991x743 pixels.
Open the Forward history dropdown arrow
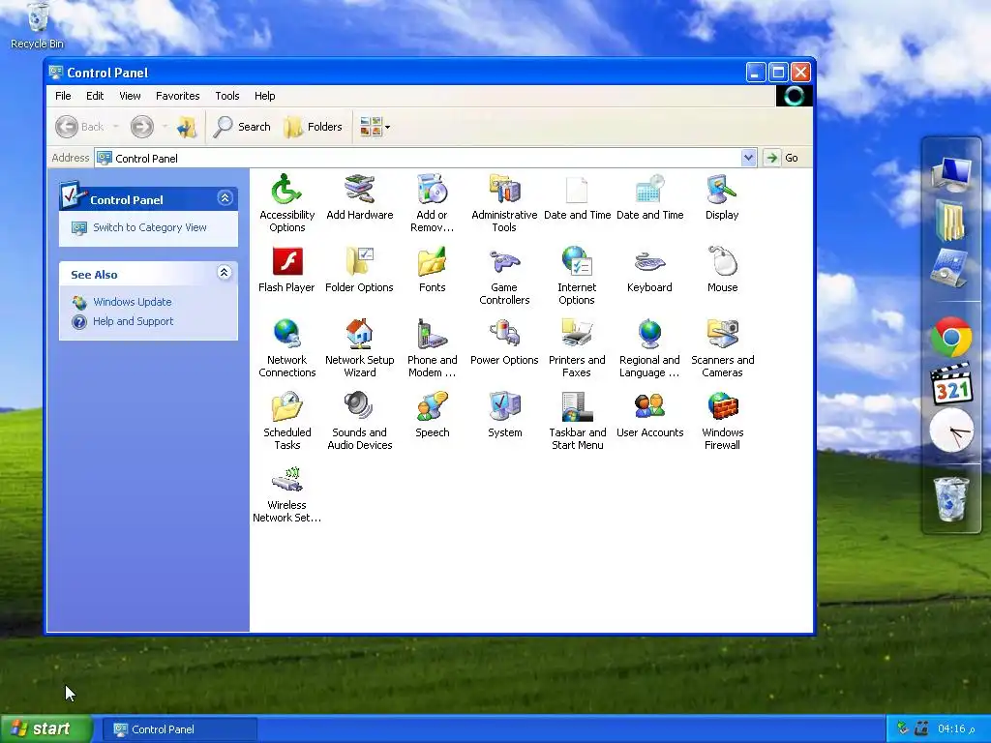(165, 127)
